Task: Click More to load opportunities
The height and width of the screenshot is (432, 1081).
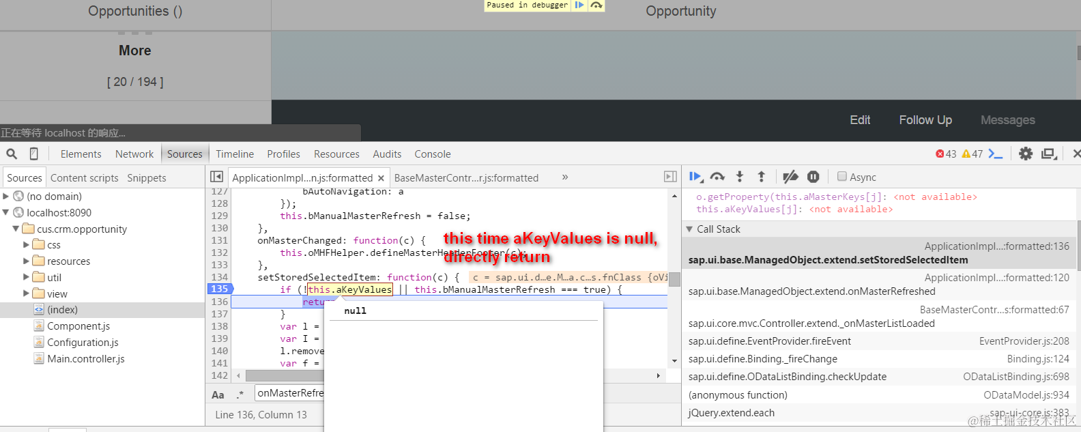Action: 135,51
